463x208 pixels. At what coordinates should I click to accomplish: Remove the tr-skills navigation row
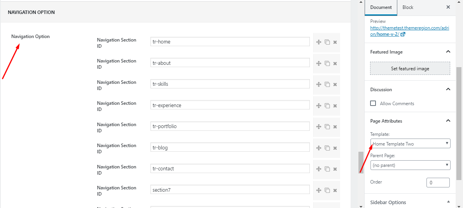[x=335, y=84]
